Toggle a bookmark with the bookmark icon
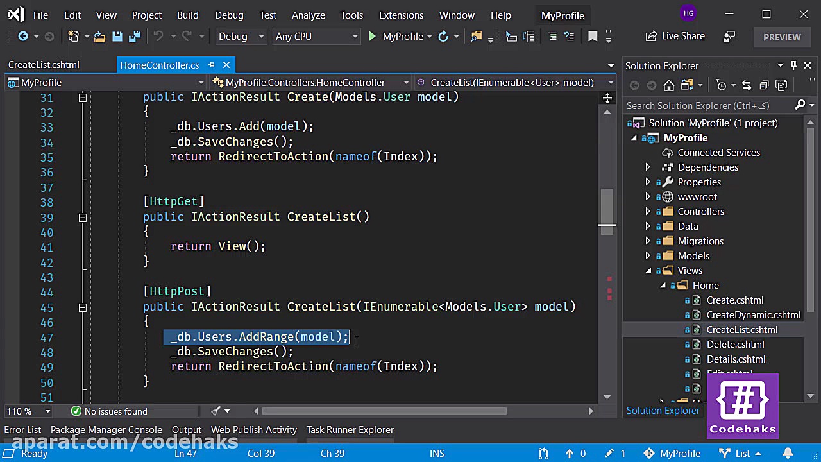 pyautogui.click(x=593, y=37)
